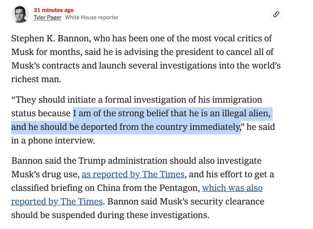The image size is (313, 229).
Task: Click the words "richest man."
Action: [x=36, y=79]
